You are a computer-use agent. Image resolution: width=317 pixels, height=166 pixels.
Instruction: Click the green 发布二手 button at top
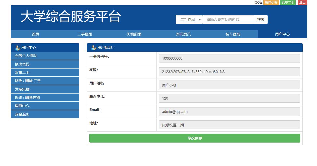288,3
